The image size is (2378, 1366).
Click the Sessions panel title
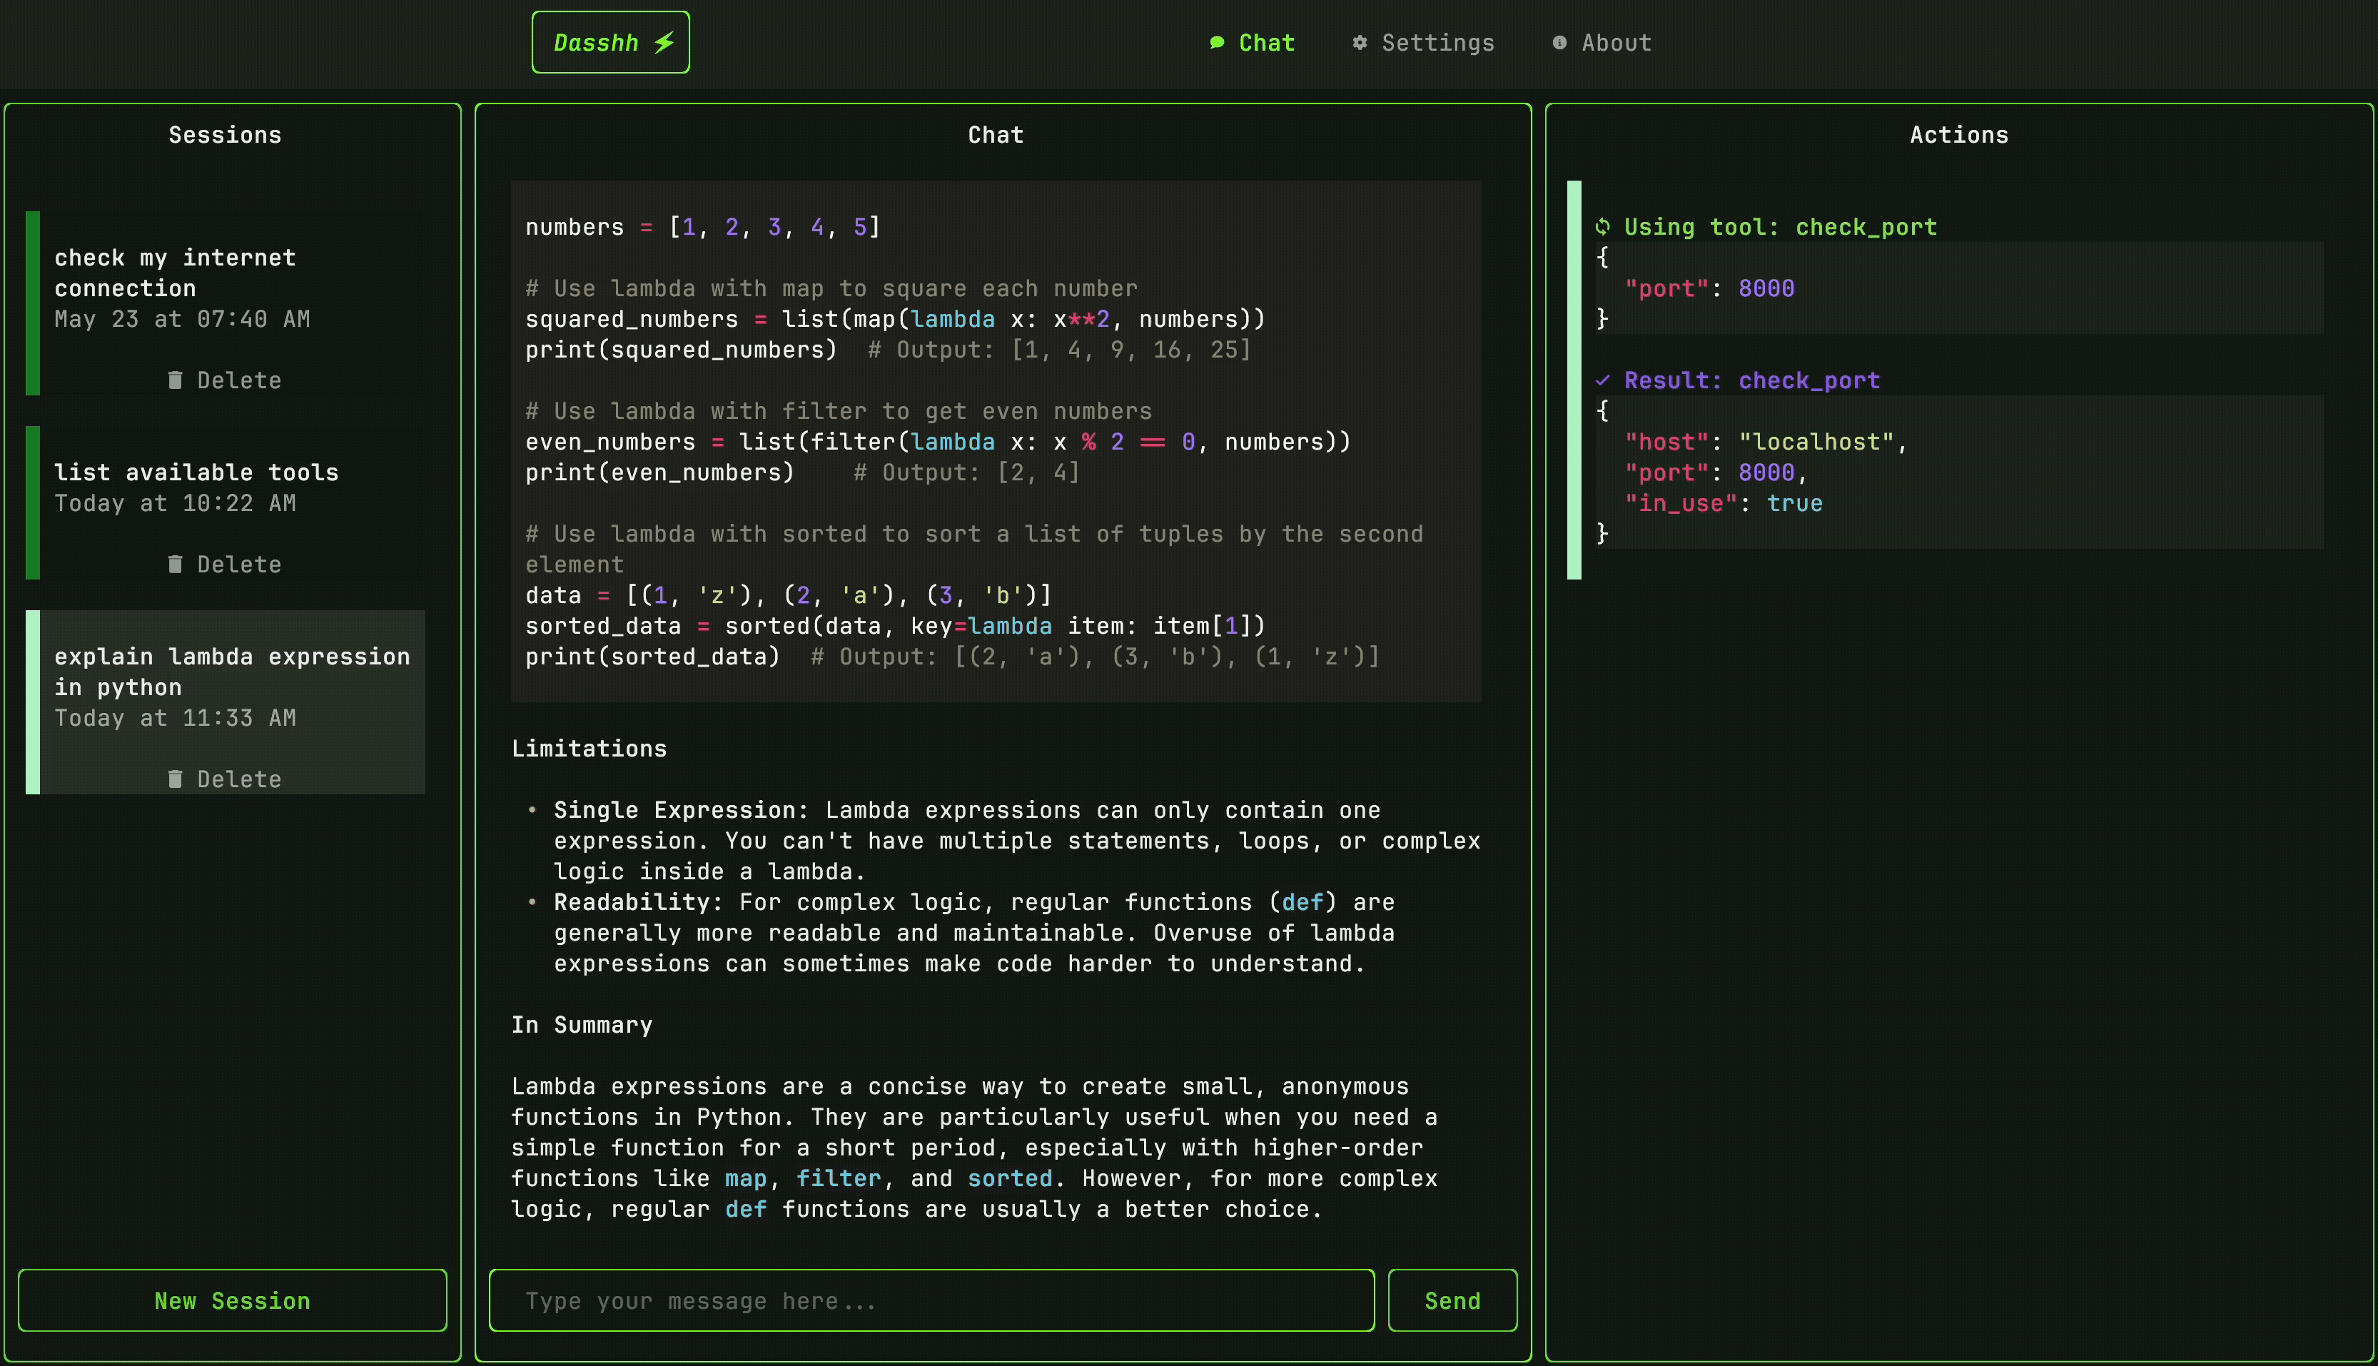pyautogui.click(x=225, y=135)
